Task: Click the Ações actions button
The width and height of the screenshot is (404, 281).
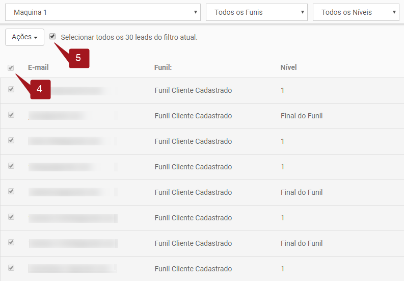Action: click(x=24, y=37)
